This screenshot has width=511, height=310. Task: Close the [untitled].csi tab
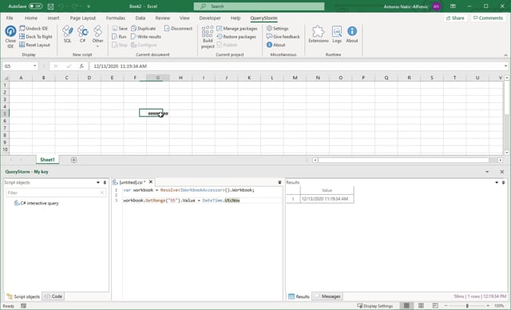[x=151, y=182]
